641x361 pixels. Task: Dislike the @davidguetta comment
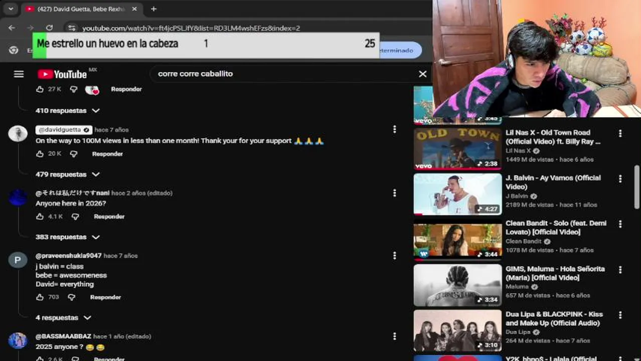point(74,154)
